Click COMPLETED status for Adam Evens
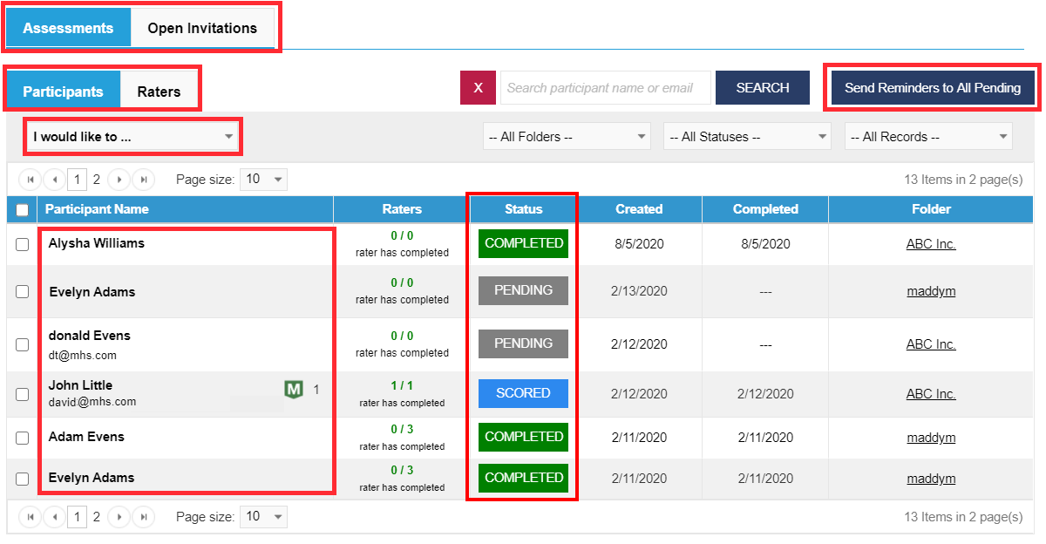The height and width of the screenshot is (544, 1046). (x=523, y=437)
